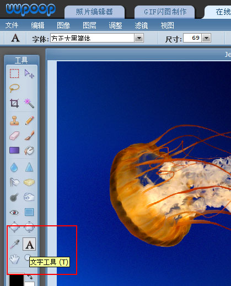
Task: Select the text tool A in toolbox
Action: (x=29, y=244)
